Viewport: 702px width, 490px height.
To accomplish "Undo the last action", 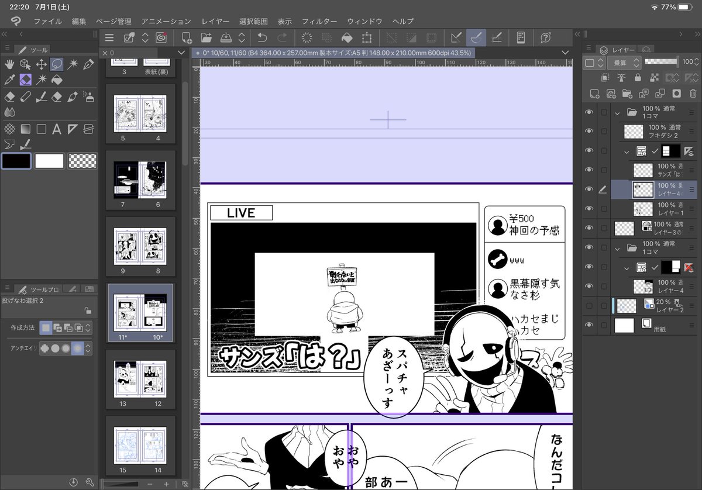I will tap(262, 38).
